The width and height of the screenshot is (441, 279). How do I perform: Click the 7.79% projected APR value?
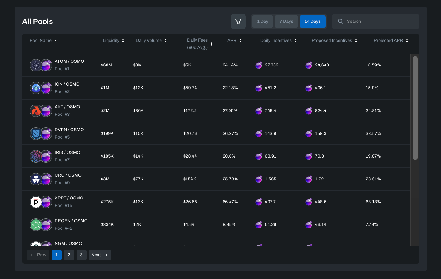pos(372,225)
